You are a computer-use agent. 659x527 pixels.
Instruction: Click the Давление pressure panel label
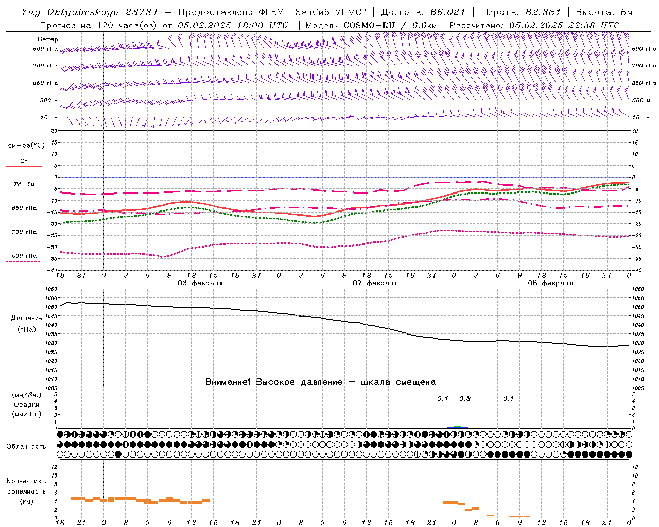27,318
